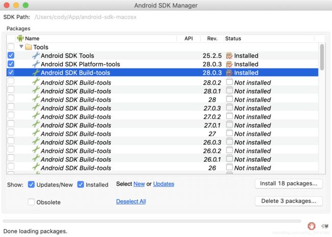
Task: Click the wrench icon of Build-tools 26.0.1
Action: tap(36, 158)
